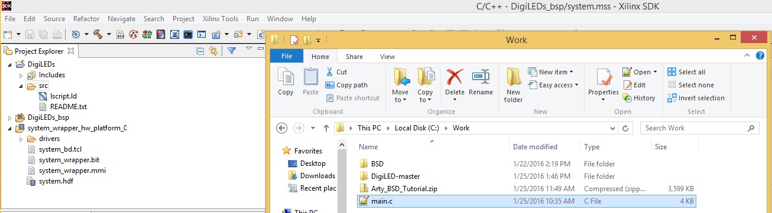Click the Search Work input field

(x=699, y=127)
